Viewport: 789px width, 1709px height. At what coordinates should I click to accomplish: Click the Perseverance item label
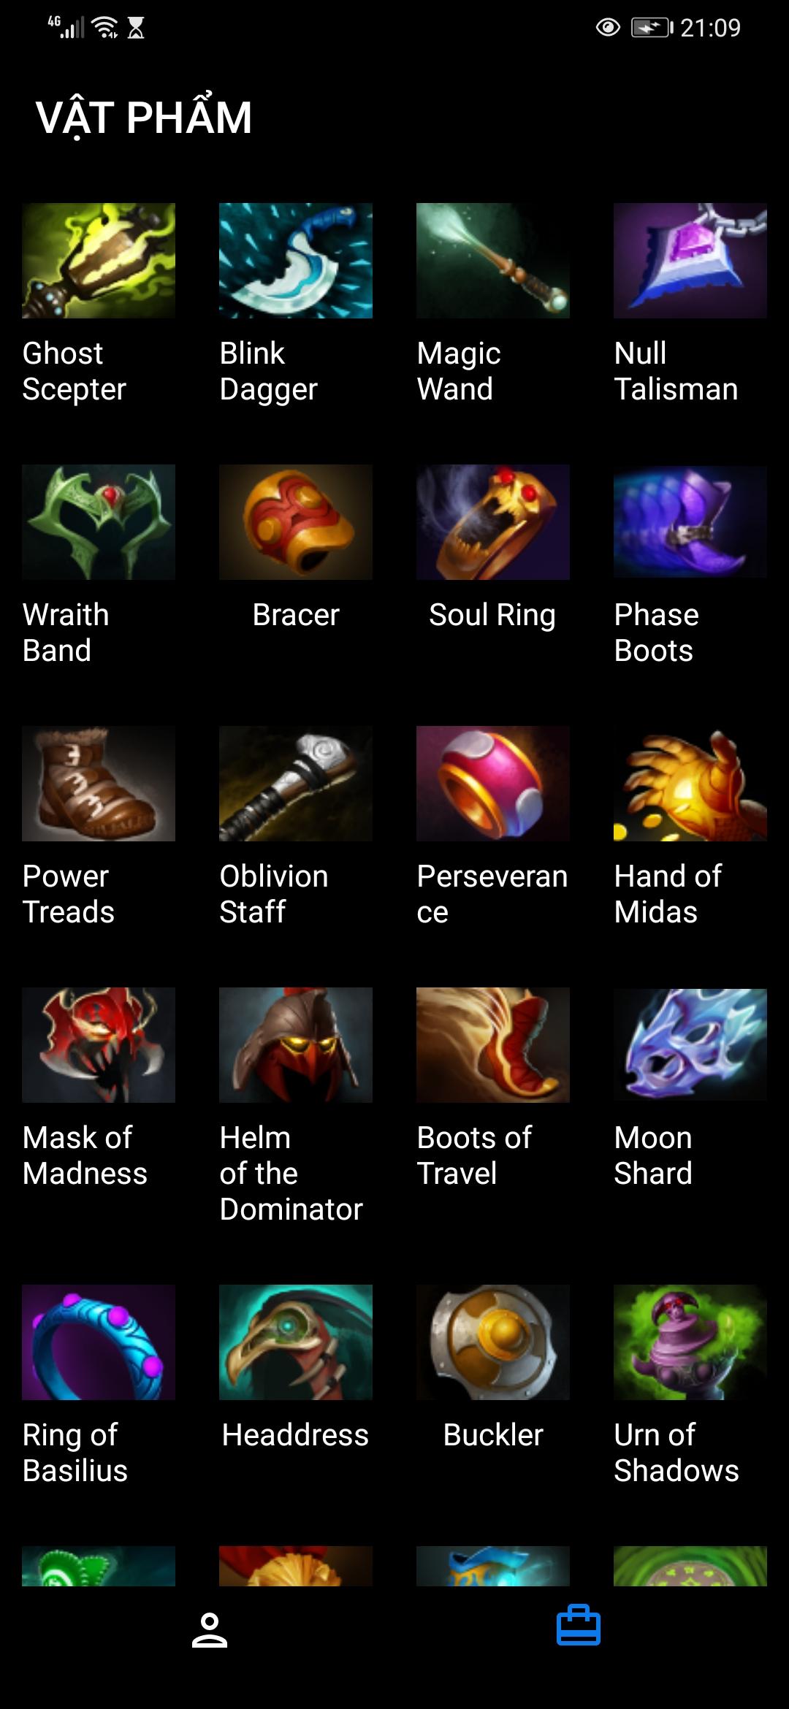tap(492, 894)
